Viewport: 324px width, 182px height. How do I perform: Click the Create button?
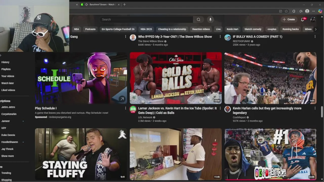pos(289,19)
